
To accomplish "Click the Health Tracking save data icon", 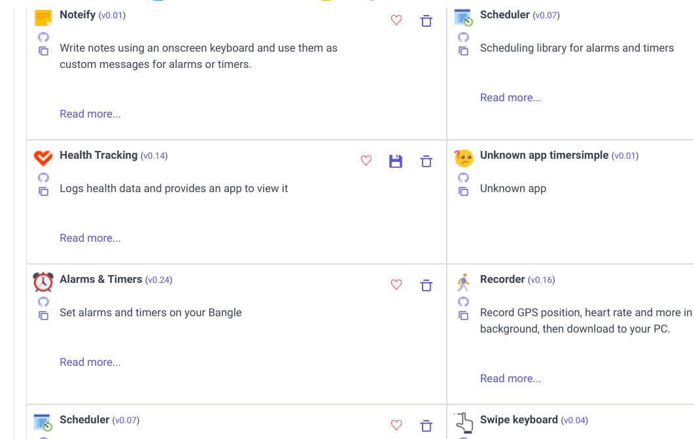I will pyautogui.click(x=396, y=161).
